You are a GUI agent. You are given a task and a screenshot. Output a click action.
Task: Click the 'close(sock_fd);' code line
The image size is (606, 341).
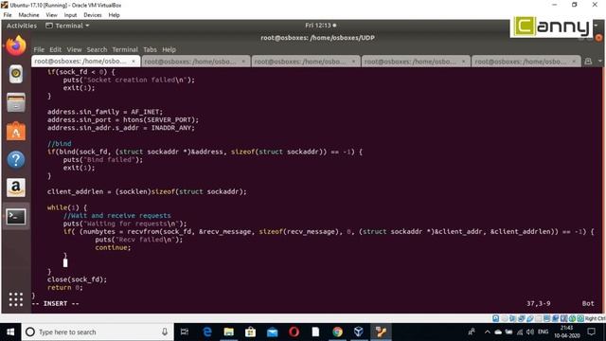pyautogui.click(x=77, y=279)
